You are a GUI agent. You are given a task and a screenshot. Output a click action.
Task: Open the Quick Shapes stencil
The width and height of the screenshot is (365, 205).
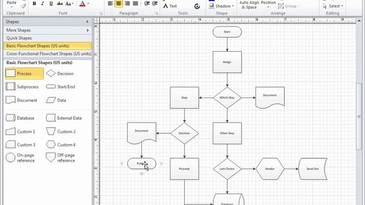[48, 38]
